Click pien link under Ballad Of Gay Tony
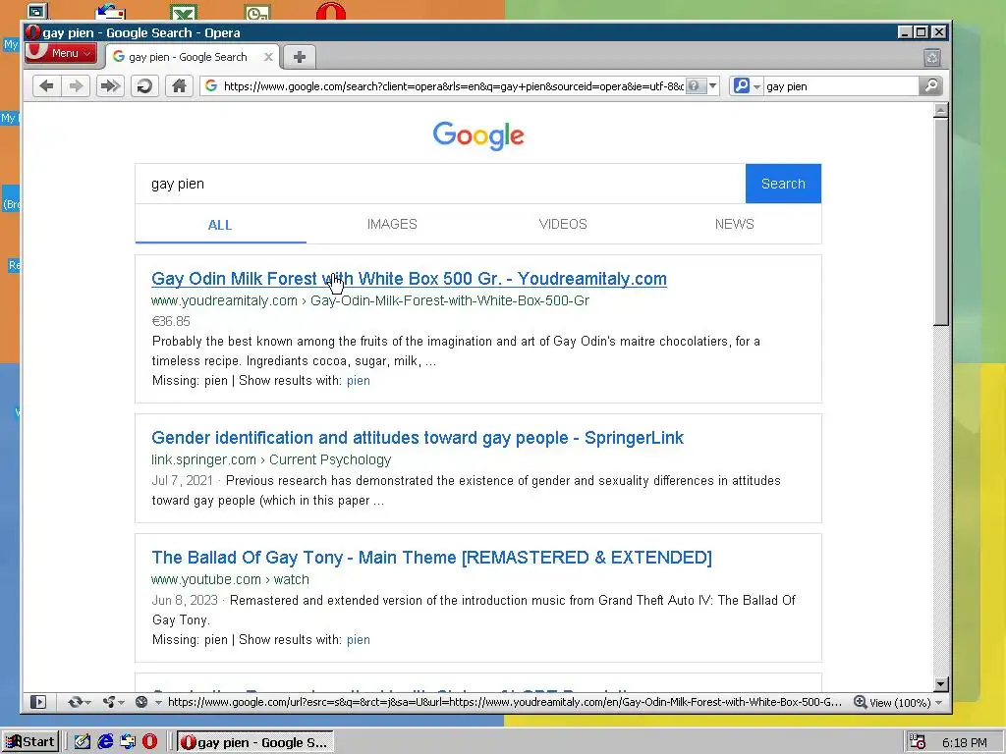This screenshot has height=754, width=1006. tap(358, 640)
